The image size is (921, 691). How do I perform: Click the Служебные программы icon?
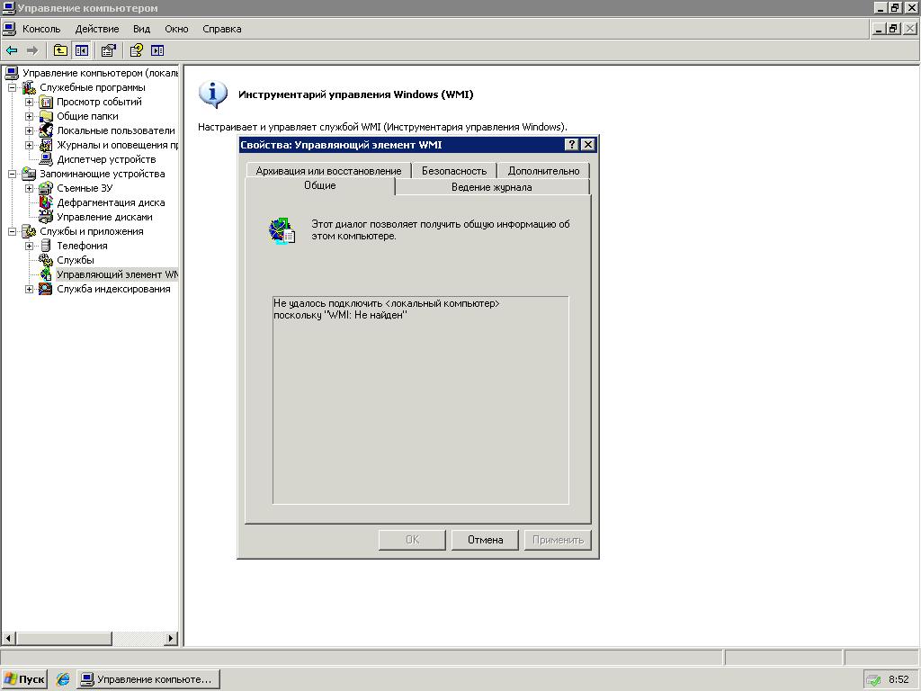tap(29, 87)
